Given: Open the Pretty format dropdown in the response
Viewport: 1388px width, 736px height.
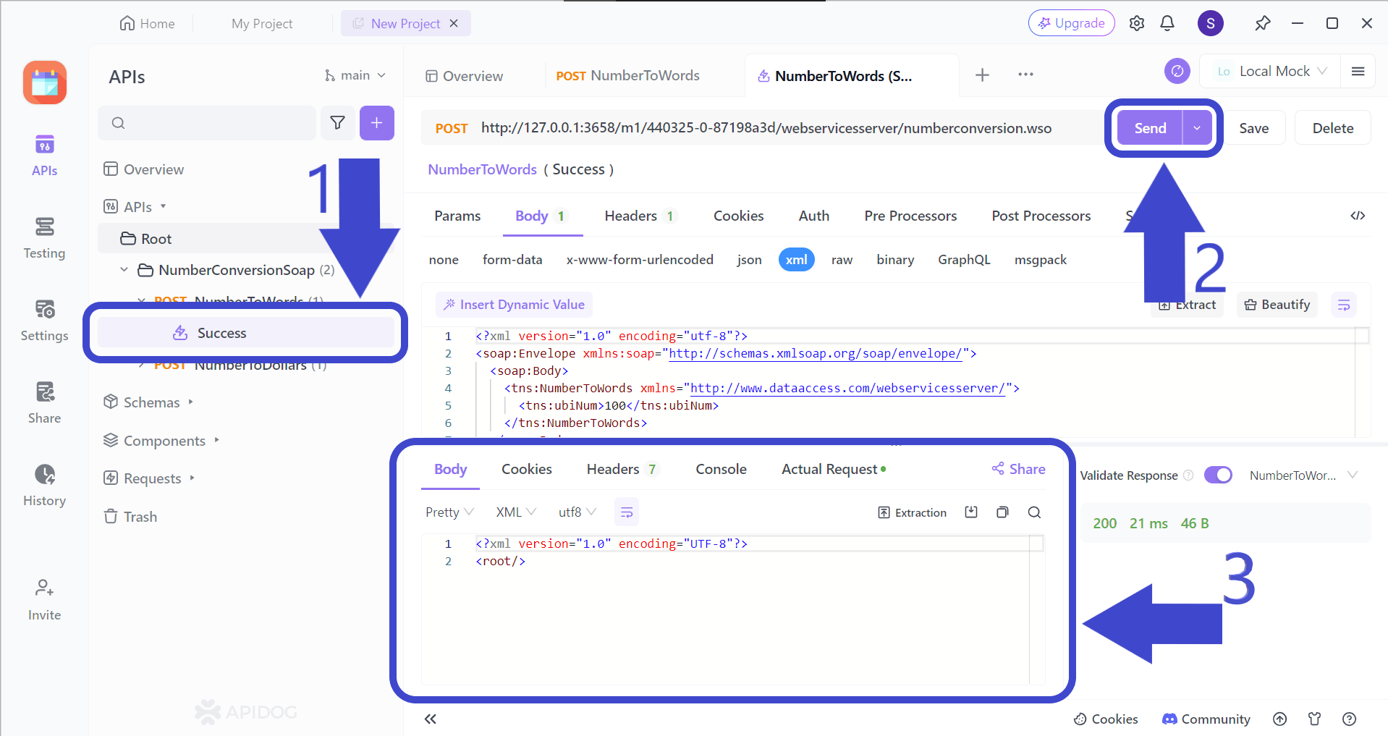Looking at the screenshot, I should 449,512.
